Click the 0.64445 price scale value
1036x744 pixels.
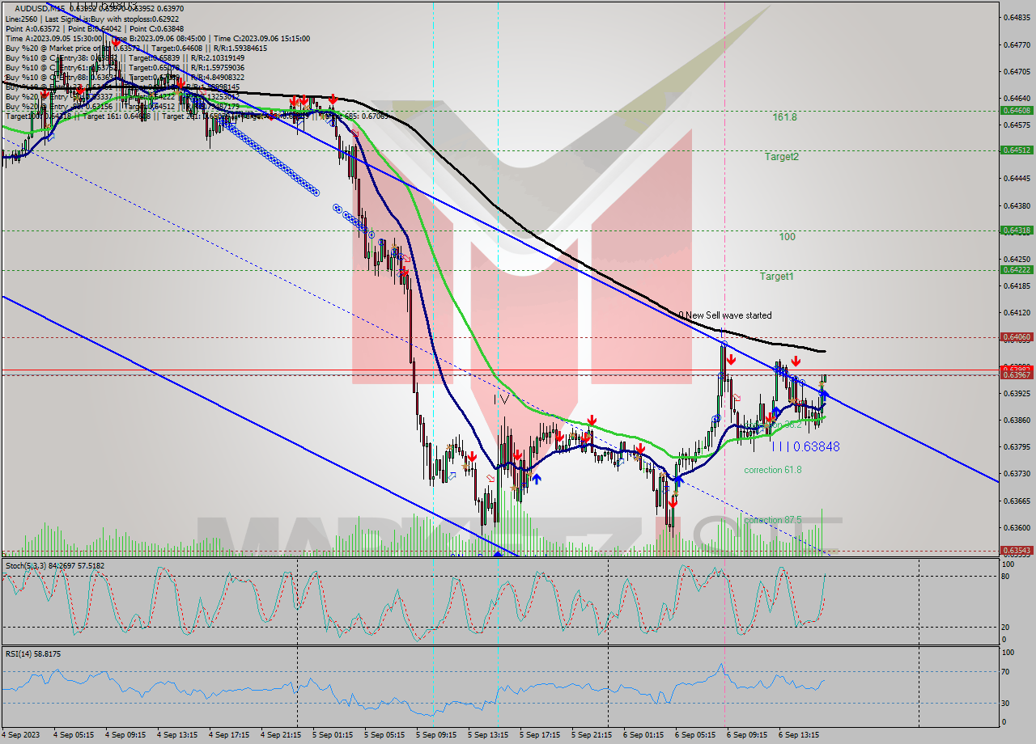click(1017, 179)
